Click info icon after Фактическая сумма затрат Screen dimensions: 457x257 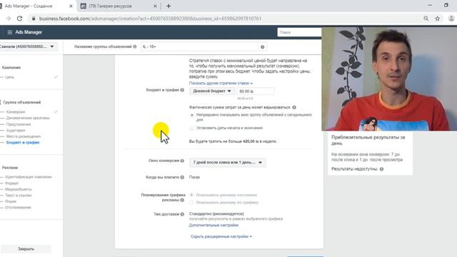[x=294, y=107]
